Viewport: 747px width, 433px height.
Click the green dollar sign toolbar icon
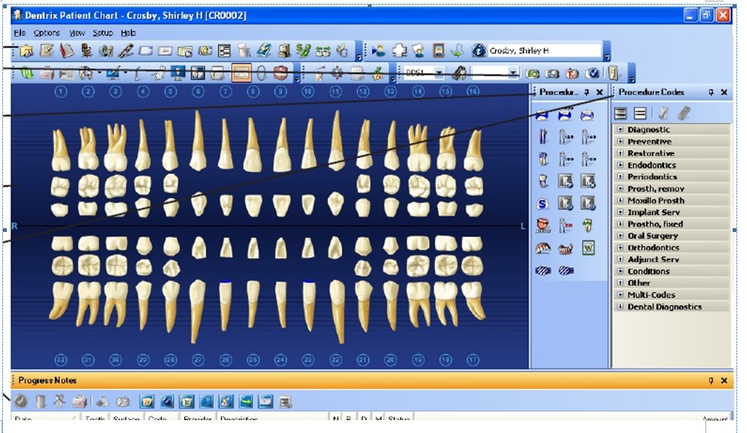pyautogui.click(x=304, y=51)
